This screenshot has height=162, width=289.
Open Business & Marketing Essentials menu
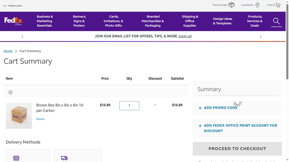pos(45,21)
